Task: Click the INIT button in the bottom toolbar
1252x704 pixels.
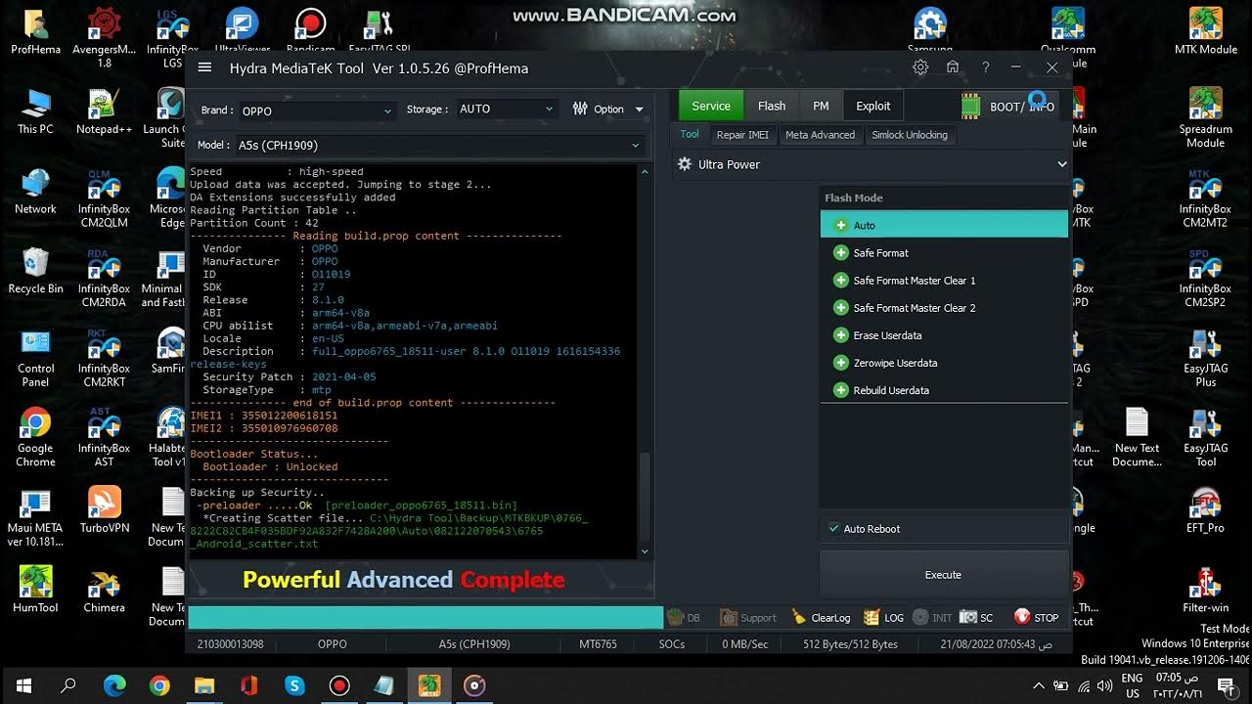Action: (x=932, y=617)
